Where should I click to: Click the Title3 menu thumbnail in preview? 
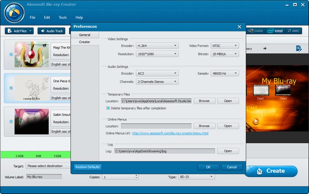283,91
